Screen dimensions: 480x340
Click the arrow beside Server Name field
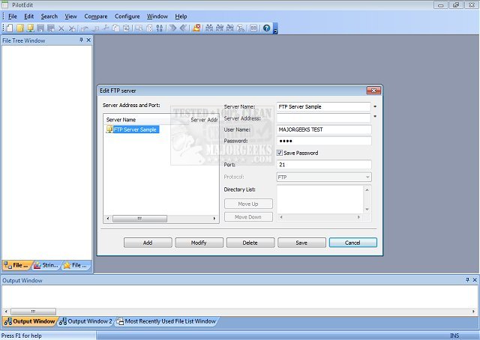[375, 107]
